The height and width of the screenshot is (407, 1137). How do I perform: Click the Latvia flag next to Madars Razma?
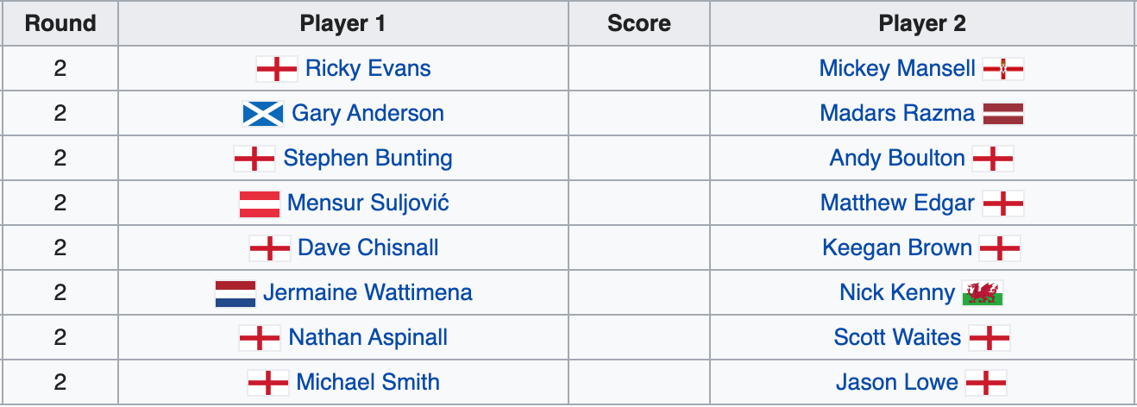click(1002, 114)
